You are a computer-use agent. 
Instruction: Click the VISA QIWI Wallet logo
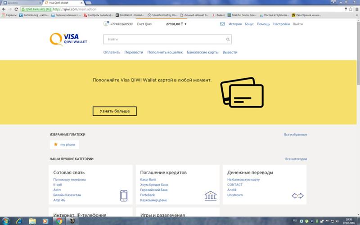click(x=68, y=39)
